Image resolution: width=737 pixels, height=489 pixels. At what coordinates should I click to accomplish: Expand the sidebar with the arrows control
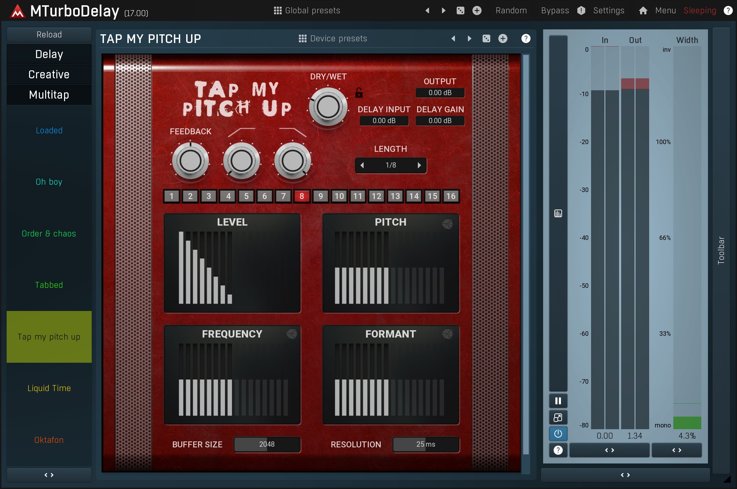(49, 475)
